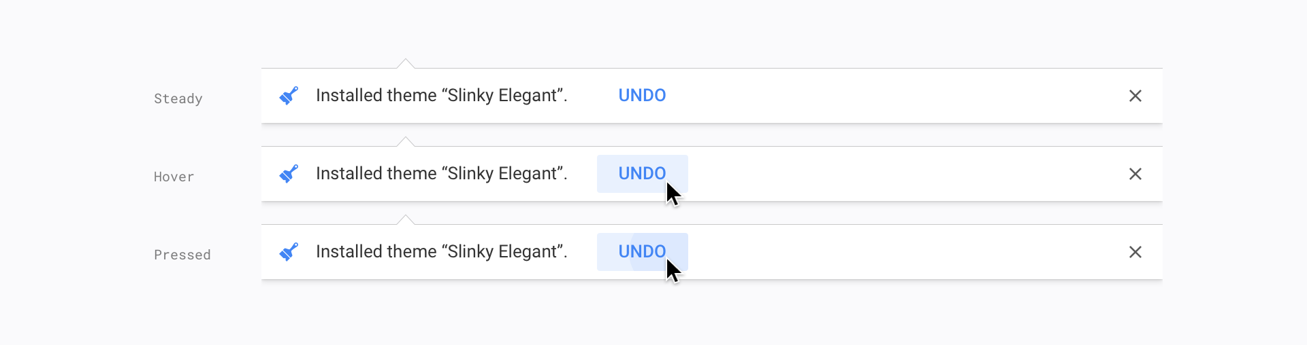Image resolution: width=1307 pixels, height=345 pixels.
Task: Click the pointer notch above the Hover bar
Action: tap(406, 143)
